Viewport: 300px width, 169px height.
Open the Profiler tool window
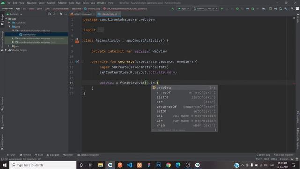(x=68, y=155)
